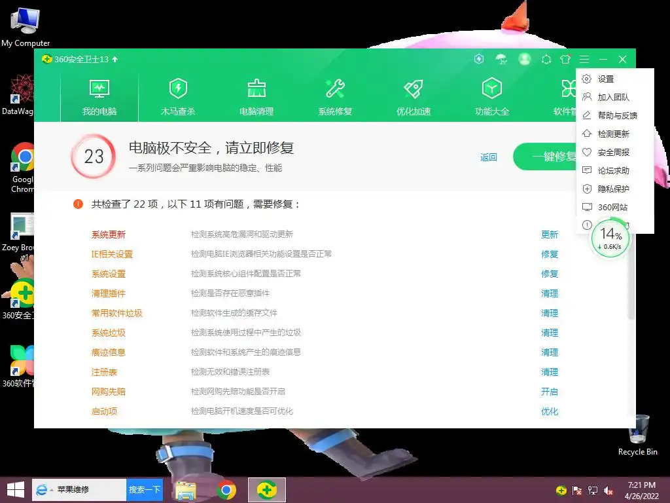Click the circular arrows icon in title bar
This screenshot has width=670, height=503.
pyautogui.click(x=546, y=60)
